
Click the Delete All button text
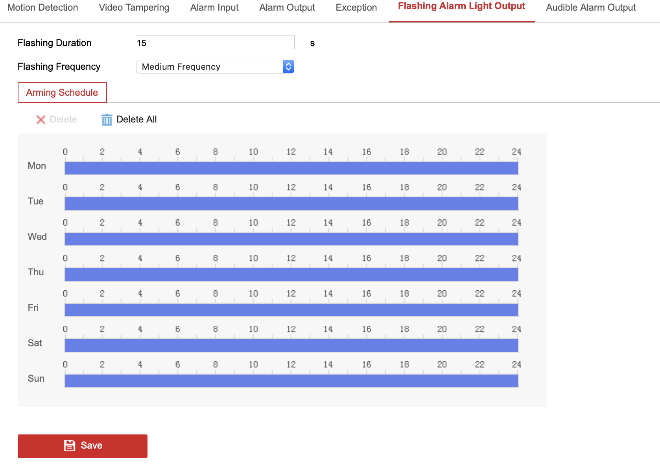pyautogui.click(x=136, y=119)
